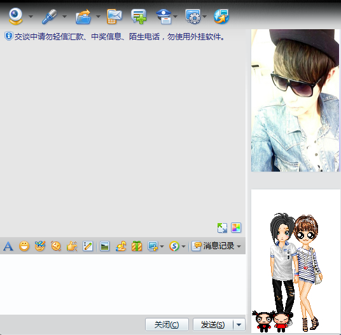
Task: Create discussion group with plus chat icon
Action: click(x=139, y=17)
